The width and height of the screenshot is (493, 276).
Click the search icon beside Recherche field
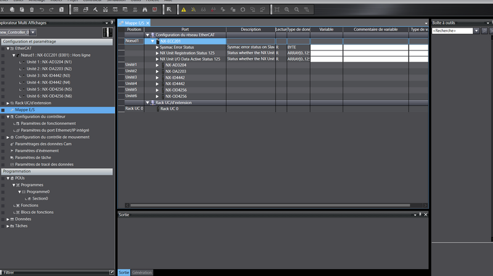pos(485,30)
